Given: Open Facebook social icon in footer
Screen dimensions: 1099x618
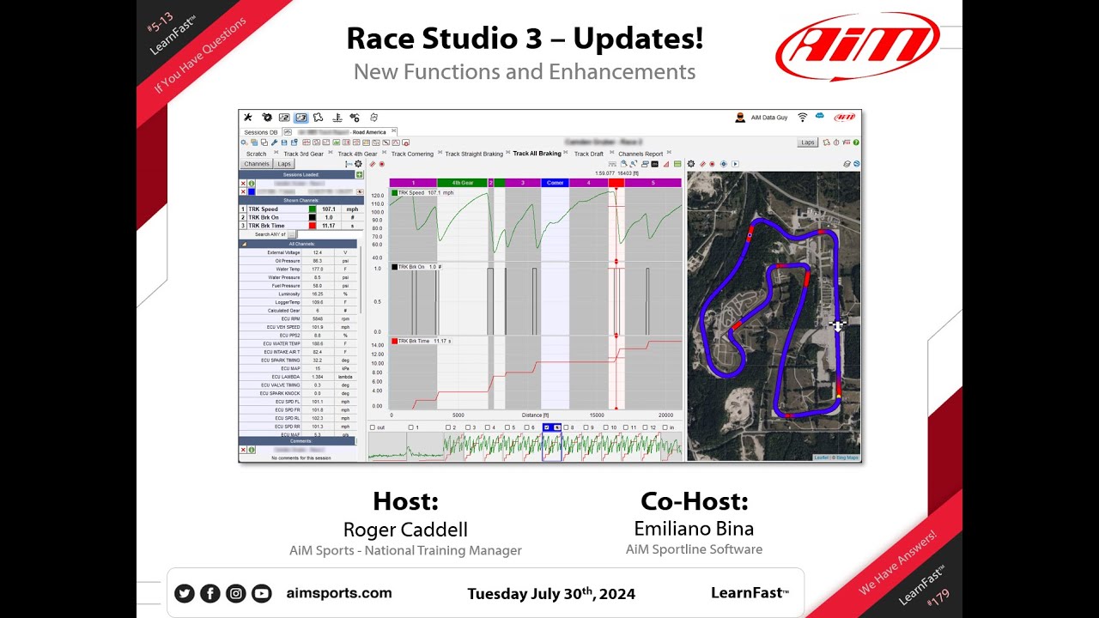Looking at the screenshot, I should 209,593.
